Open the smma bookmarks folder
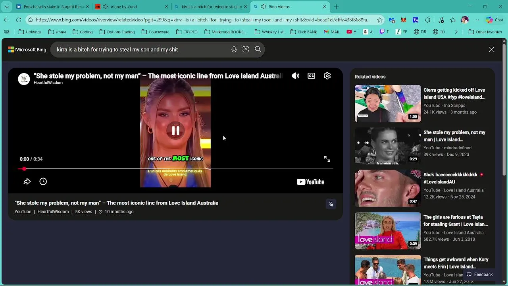This screenshot has height=286, width=508. tap(57, 32)
